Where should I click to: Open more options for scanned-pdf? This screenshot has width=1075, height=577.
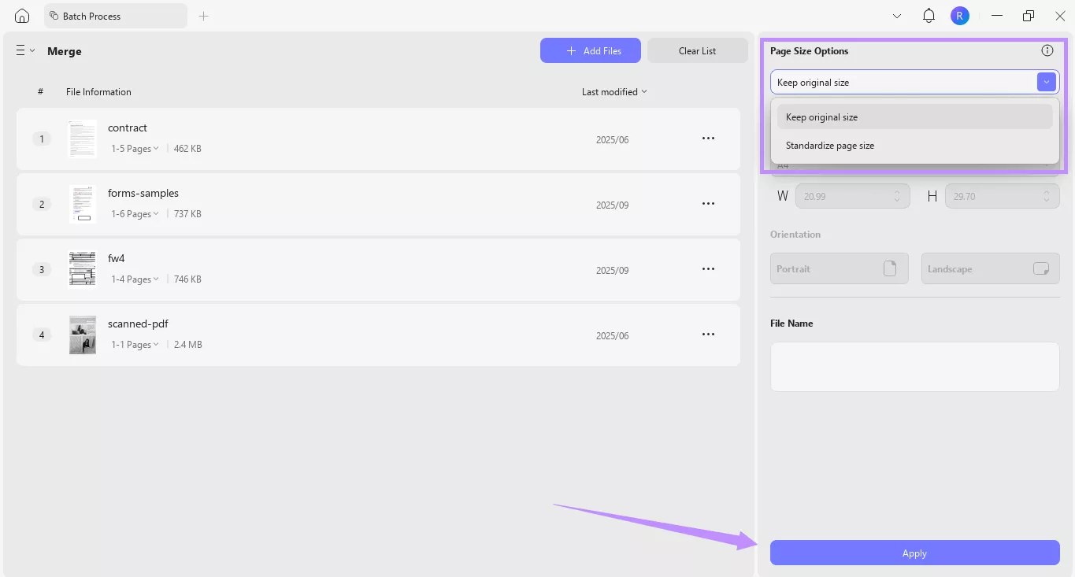coord(707,334)
